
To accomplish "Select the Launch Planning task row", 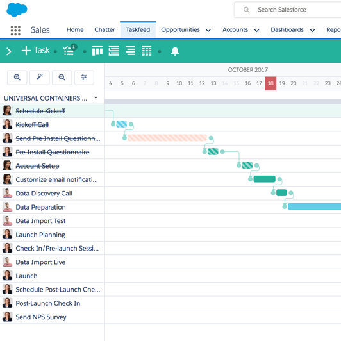I will click(52, 235).
